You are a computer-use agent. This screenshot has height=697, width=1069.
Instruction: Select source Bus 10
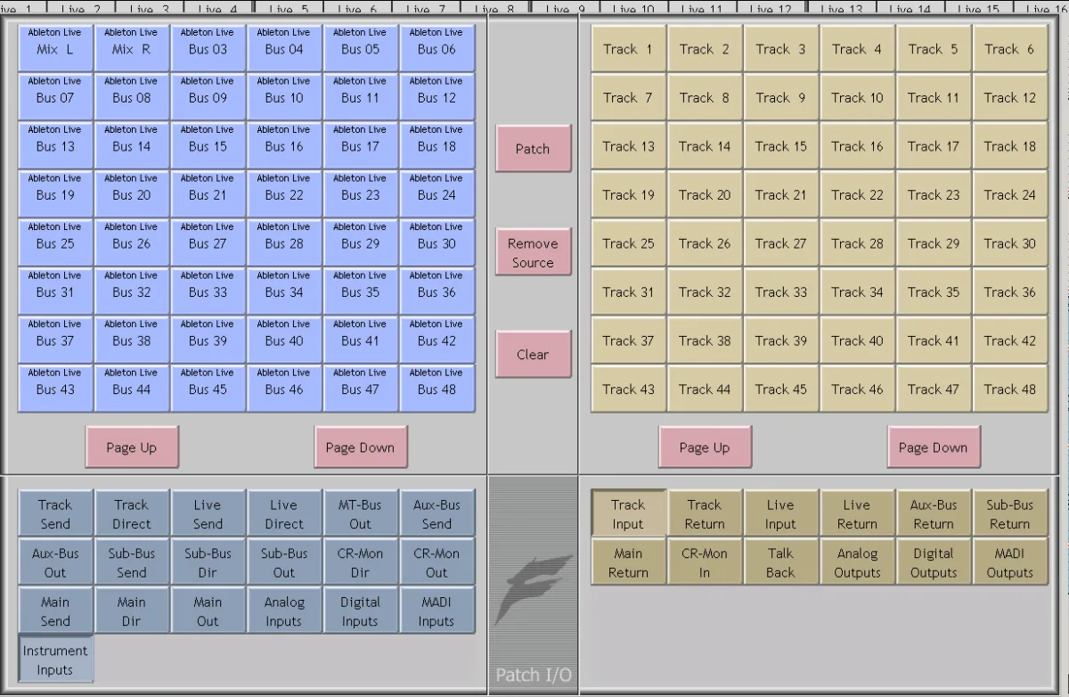[284, 96]
